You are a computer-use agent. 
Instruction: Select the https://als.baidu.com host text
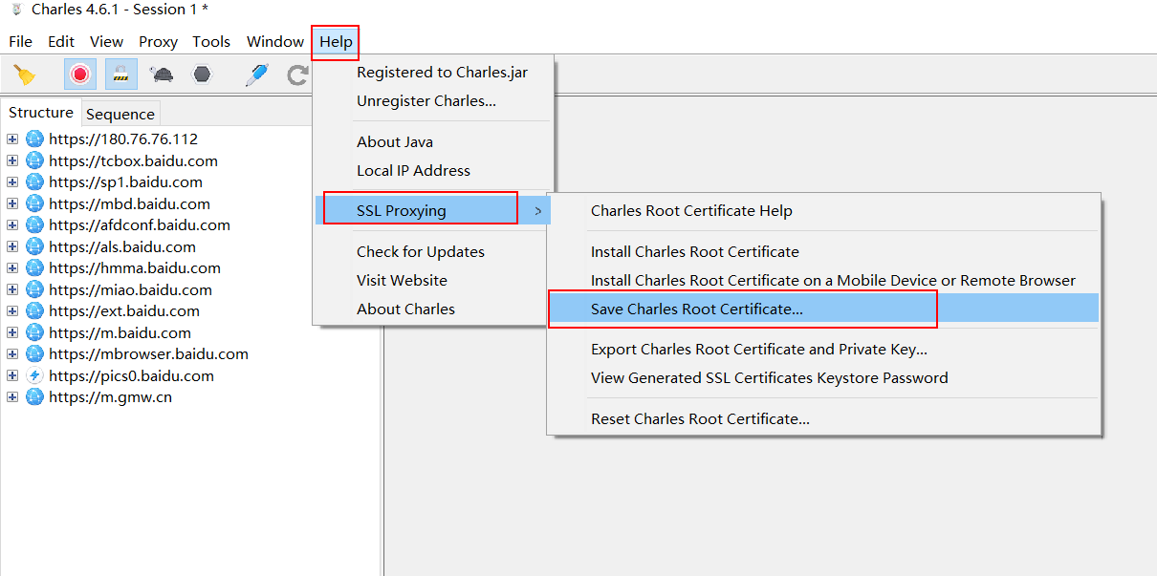[x=122, y=246]
